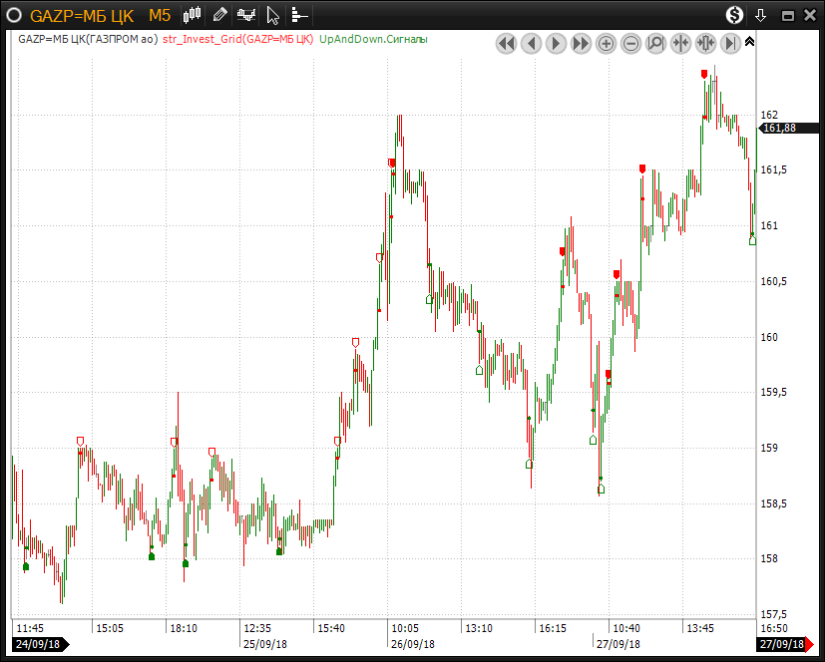The height and width of the screenshot is (662, 825).
Task: Step chart one bar left
Action: [531, 44]
